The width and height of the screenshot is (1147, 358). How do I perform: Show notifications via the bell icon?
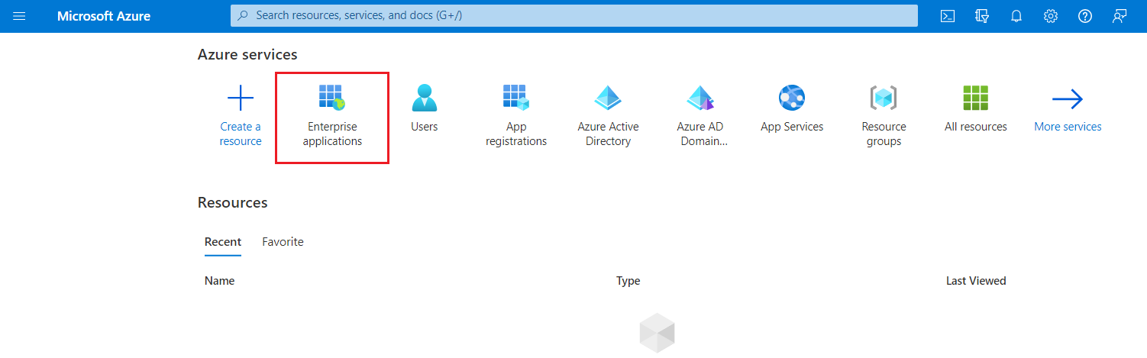[x=1016, y=16]
